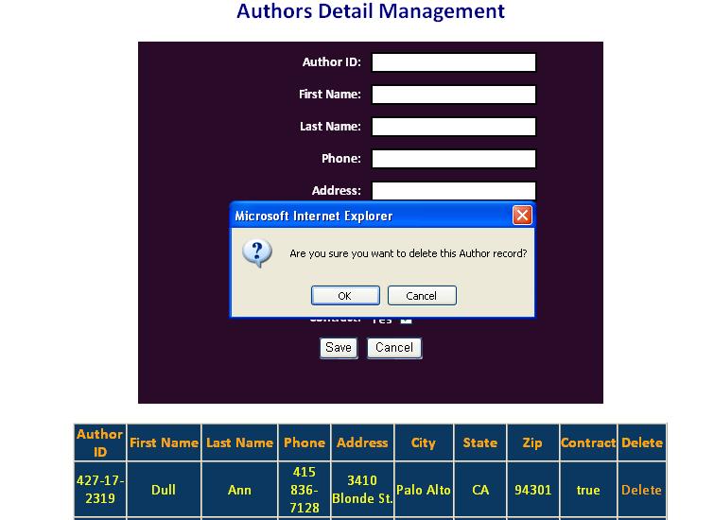
Task: Click the Address column header
Action: 362,442
